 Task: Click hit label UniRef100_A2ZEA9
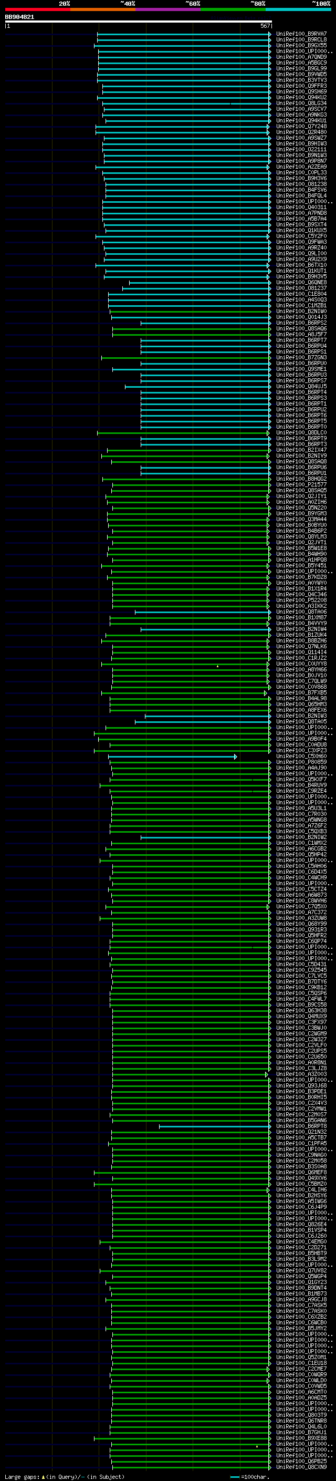coord(301,167)
